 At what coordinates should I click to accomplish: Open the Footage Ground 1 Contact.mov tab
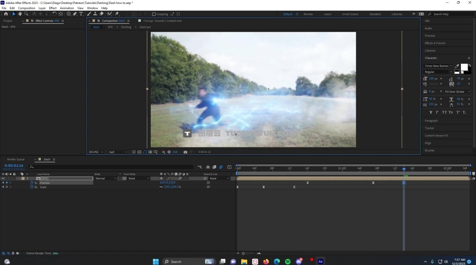pos(163,21)
